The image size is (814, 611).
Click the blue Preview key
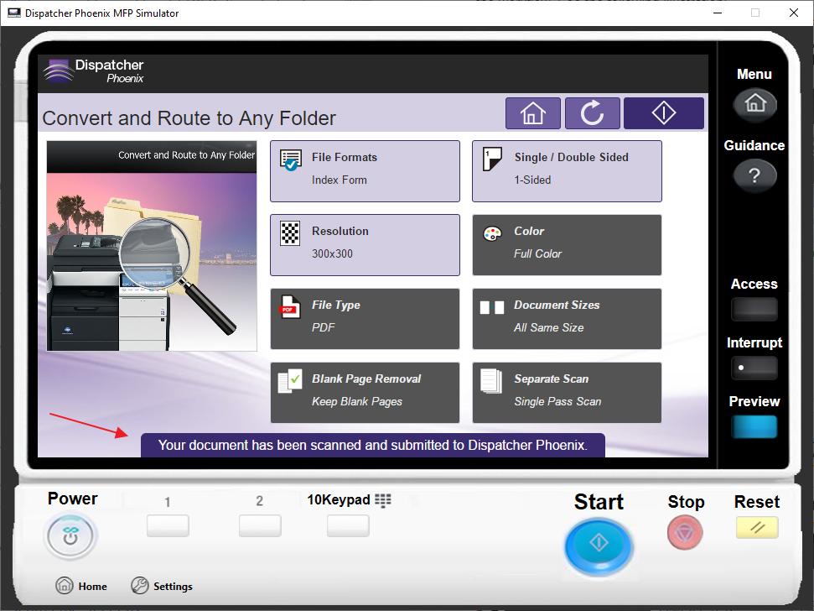coord(754,426)
